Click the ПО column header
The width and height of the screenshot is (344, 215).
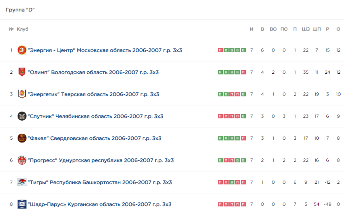(x=284, y=29)
